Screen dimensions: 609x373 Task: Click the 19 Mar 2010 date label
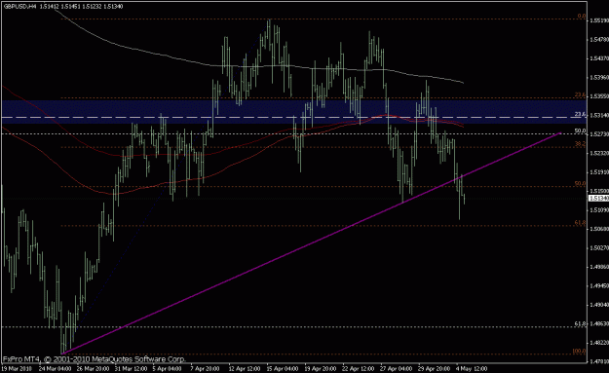coord(18,368)
